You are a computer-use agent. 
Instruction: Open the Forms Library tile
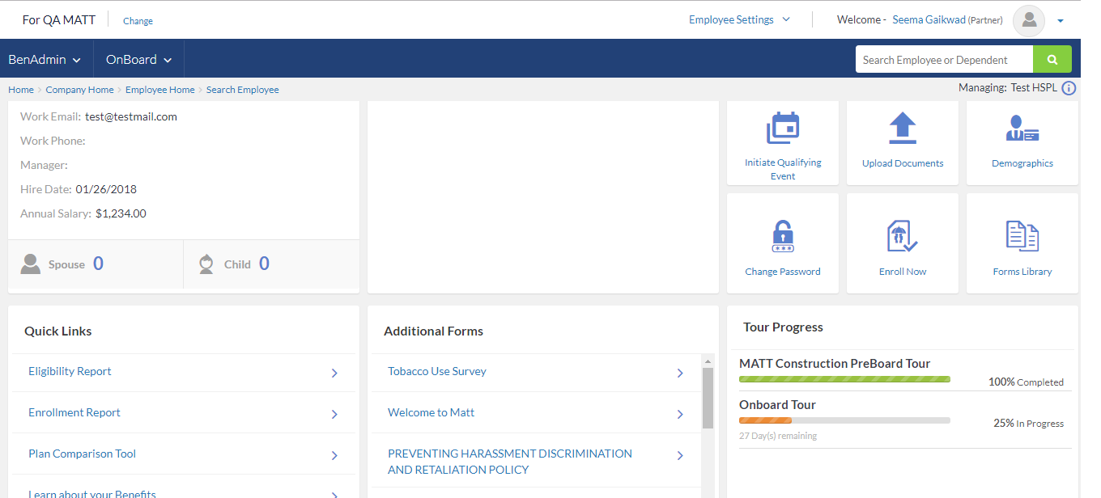pos(1022,237)
